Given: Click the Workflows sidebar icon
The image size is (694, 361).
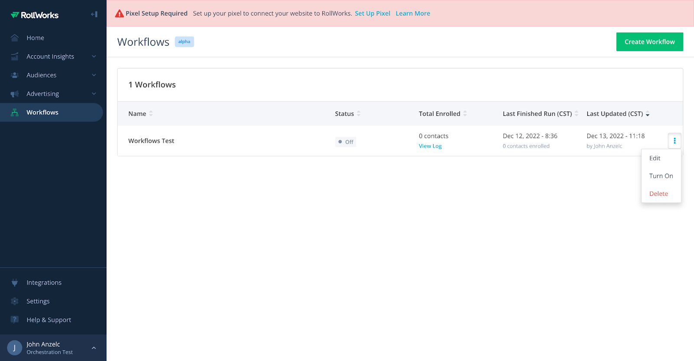Looking at the screenshot, I should click(15, 112).
